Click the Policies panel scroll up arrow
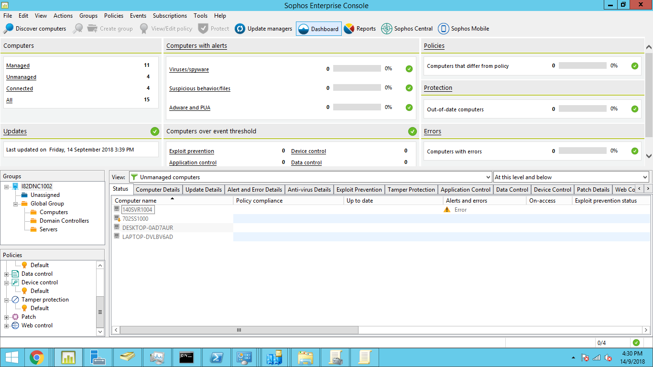The height and width of the screenshot is (367, 653). 100,265
